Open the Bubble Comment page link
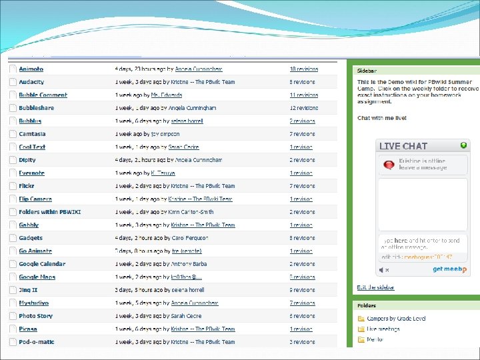The width and height of the screenshot is (480, 360). click(x=43, y=95)
